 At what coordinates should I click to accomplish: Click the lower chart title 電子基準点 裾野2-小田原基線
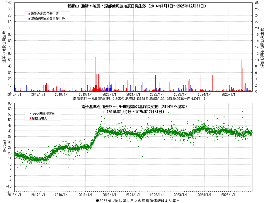pyautogui.click(x=133, y=107)
